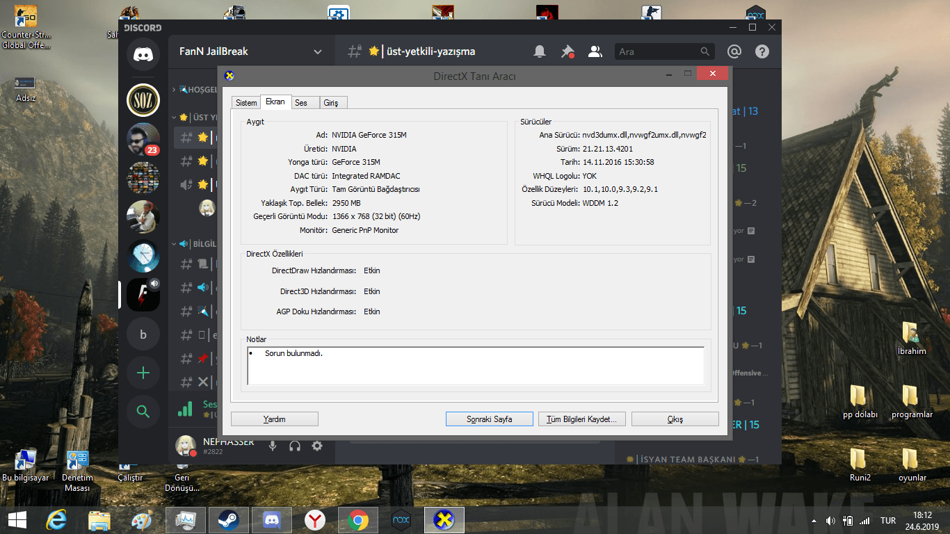Image resolution: width=950 pixels, height=534 pixels.
Task: Show hidden system tray icons arrow
Action: coord(814,521)
